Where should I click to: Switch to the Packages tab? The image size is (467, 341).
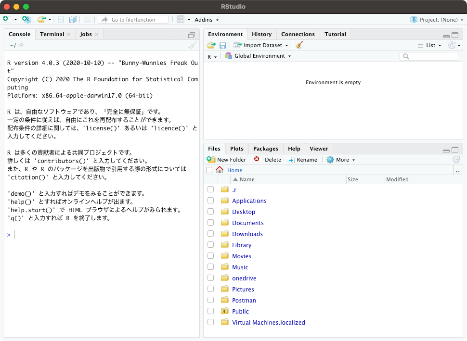pyautogui.click(x=266, y=149)
